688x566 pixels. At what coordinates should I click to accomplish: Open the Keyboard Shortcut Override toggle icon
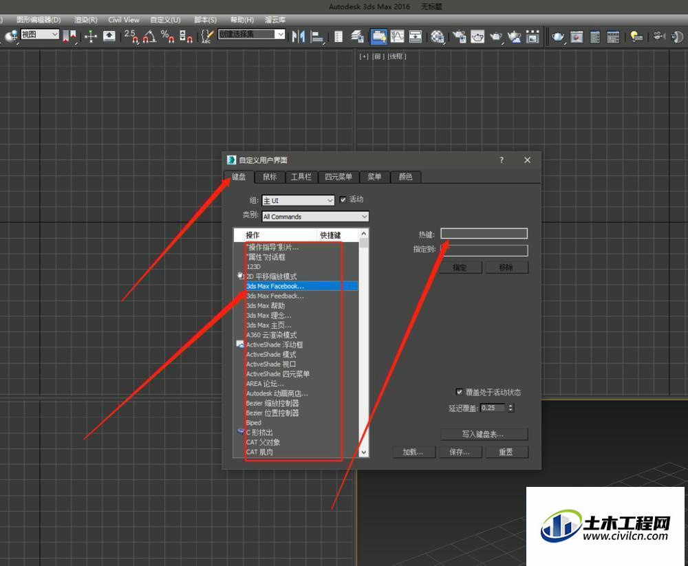pyautogui.click(x=109, y=36)
